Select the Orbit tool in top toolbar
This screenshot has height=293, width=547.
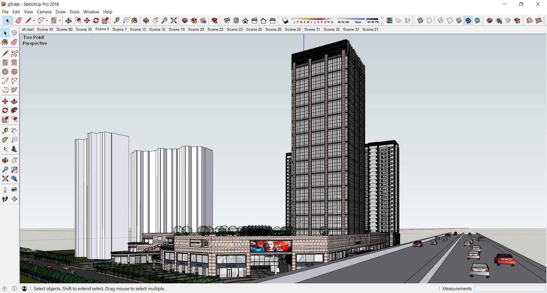coord(146,20)
